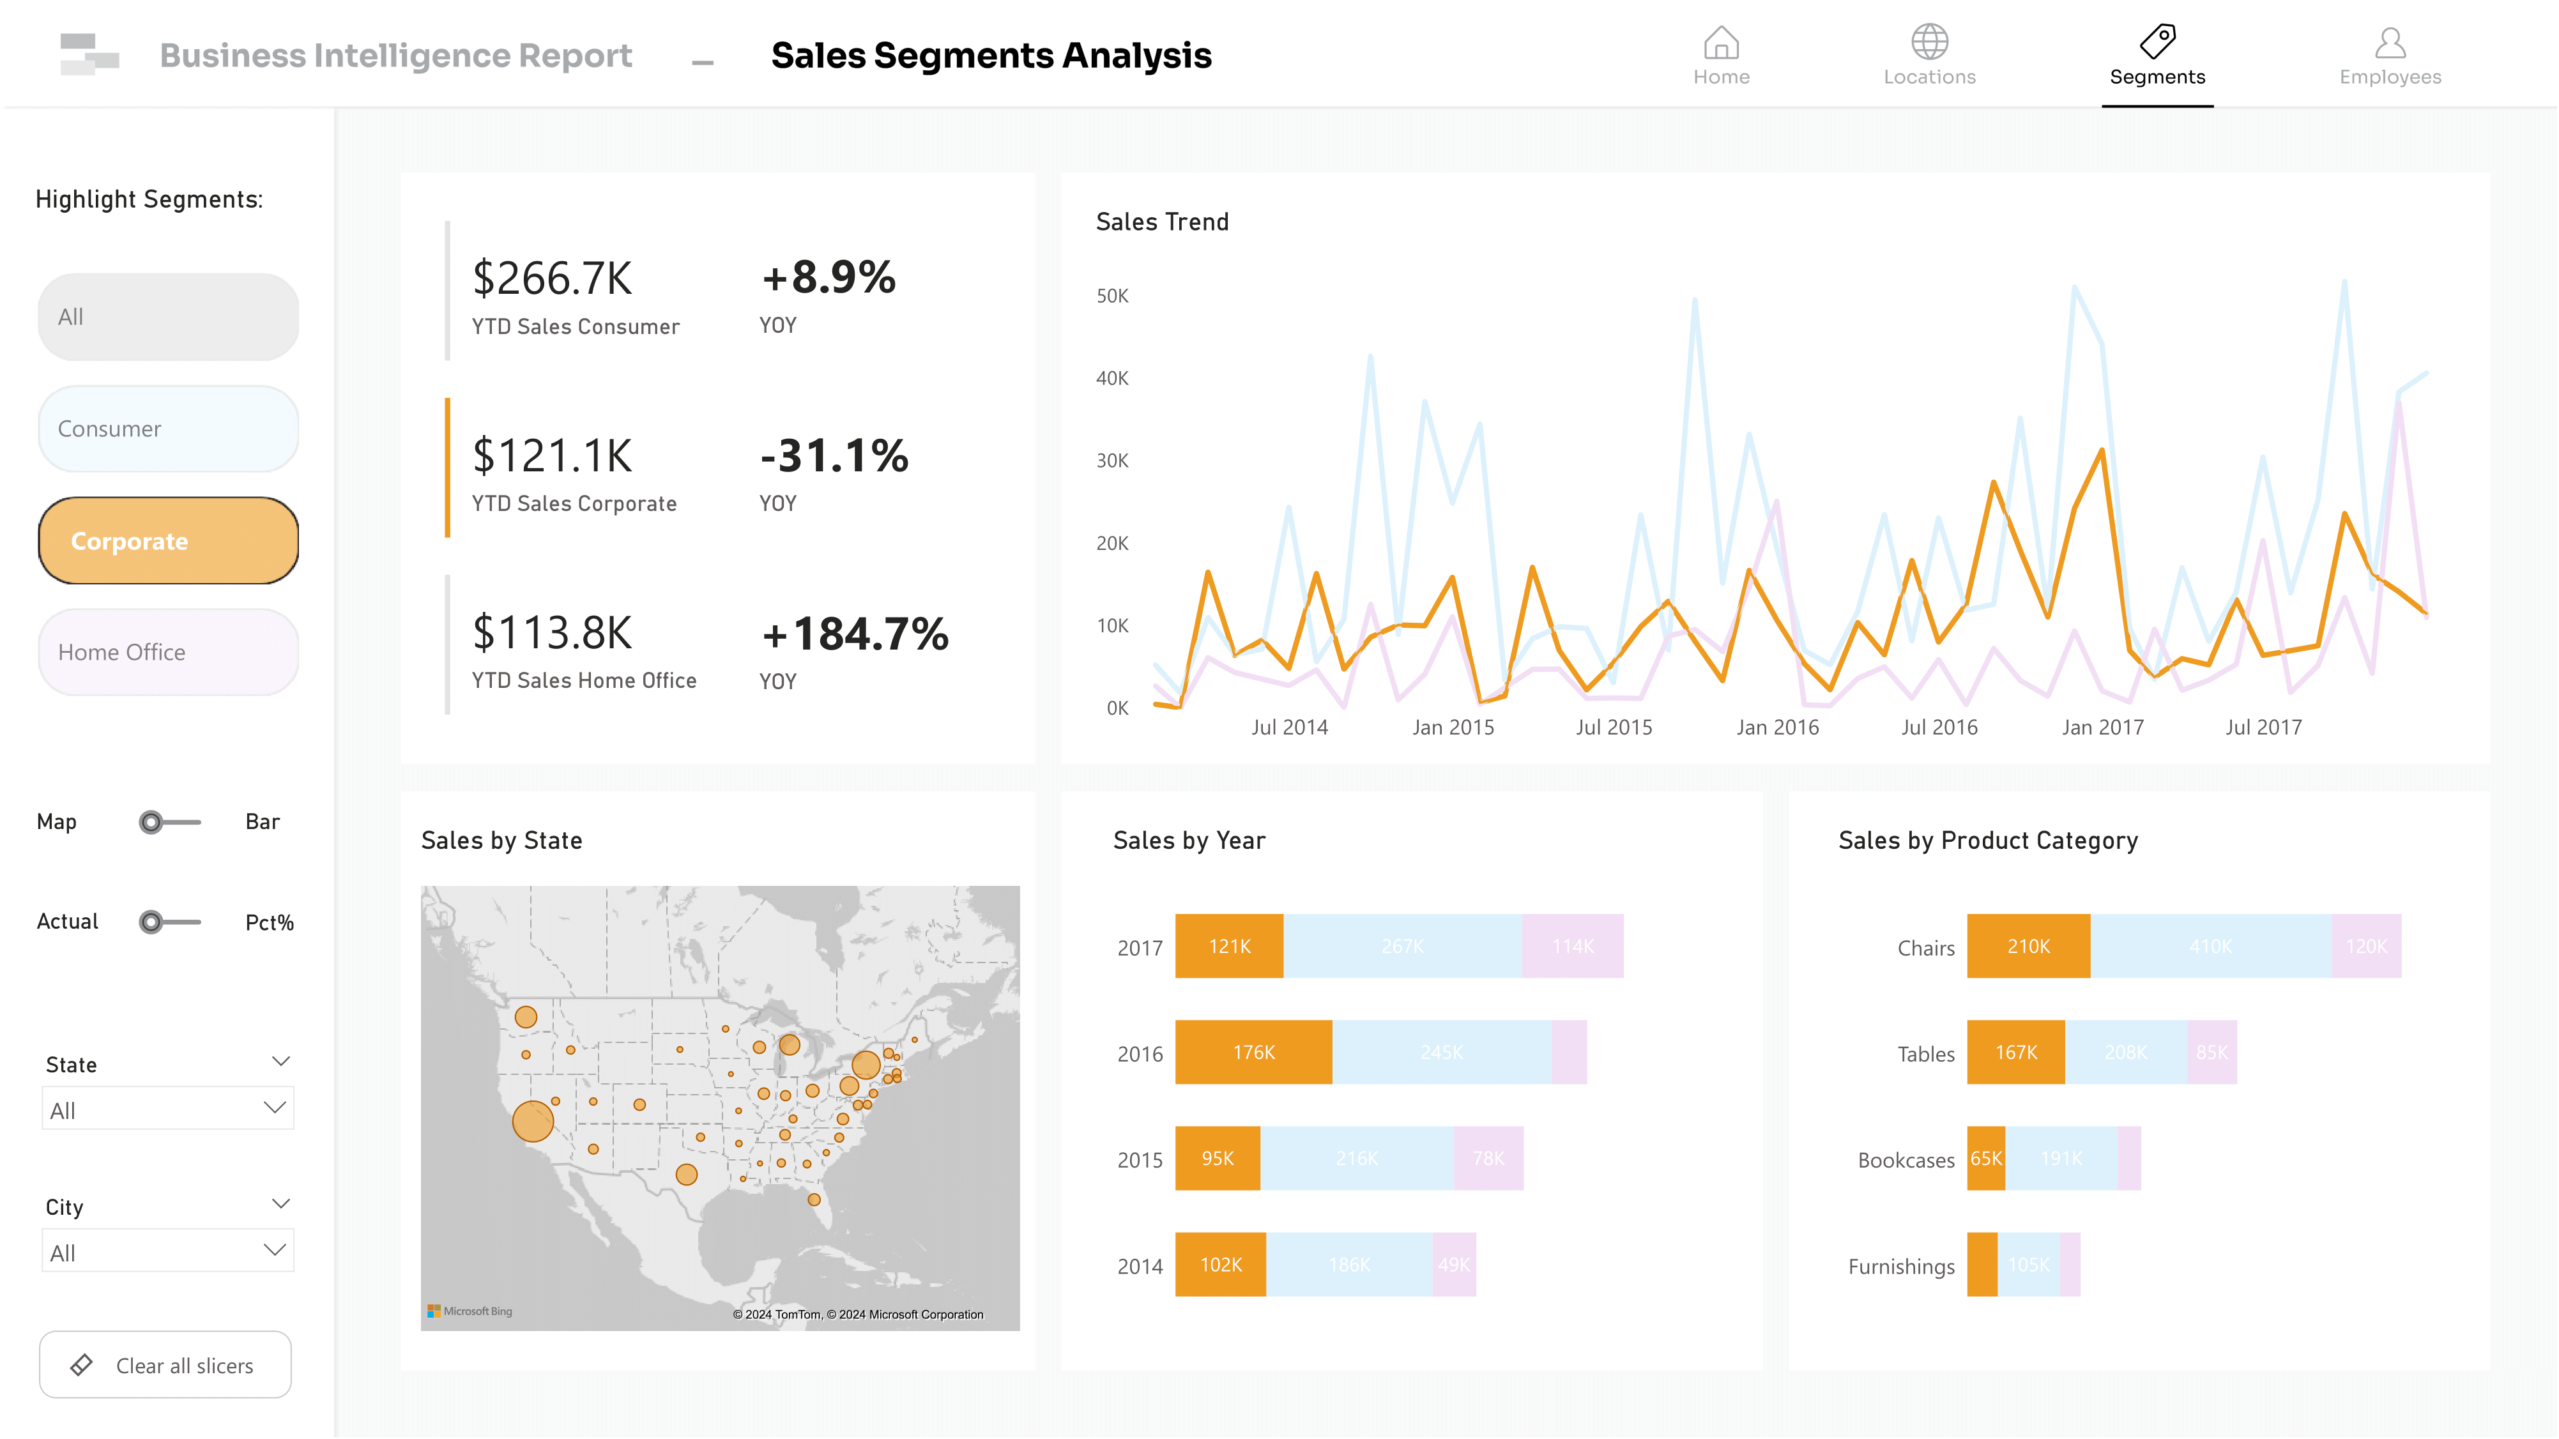Click the Jan 2016 axis label
Screen dimensions: 2559x1439
coord(1777,728)
